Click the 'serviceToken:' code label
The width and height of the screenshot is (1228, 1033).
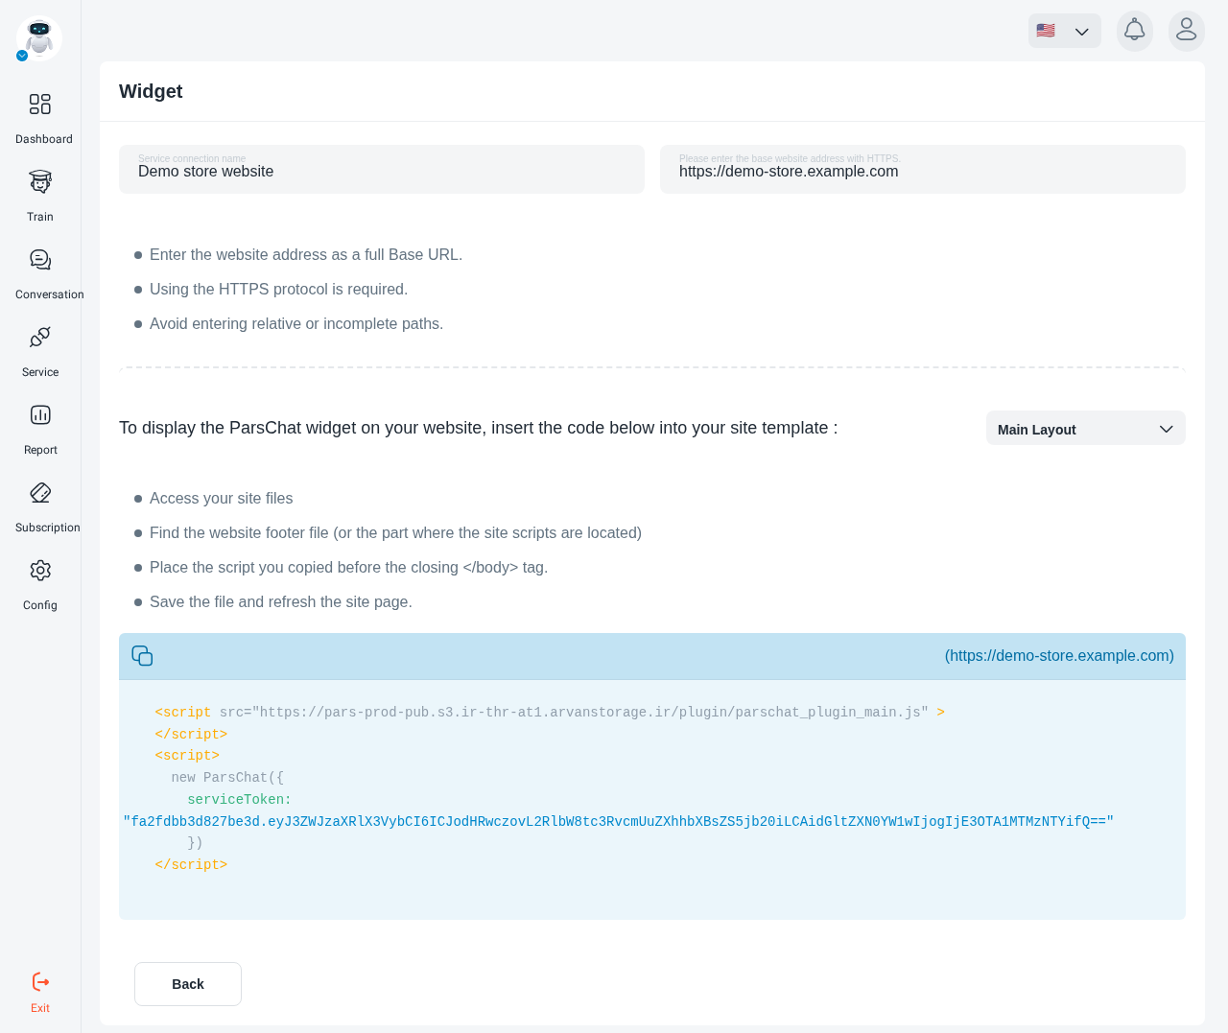point(239,799)
